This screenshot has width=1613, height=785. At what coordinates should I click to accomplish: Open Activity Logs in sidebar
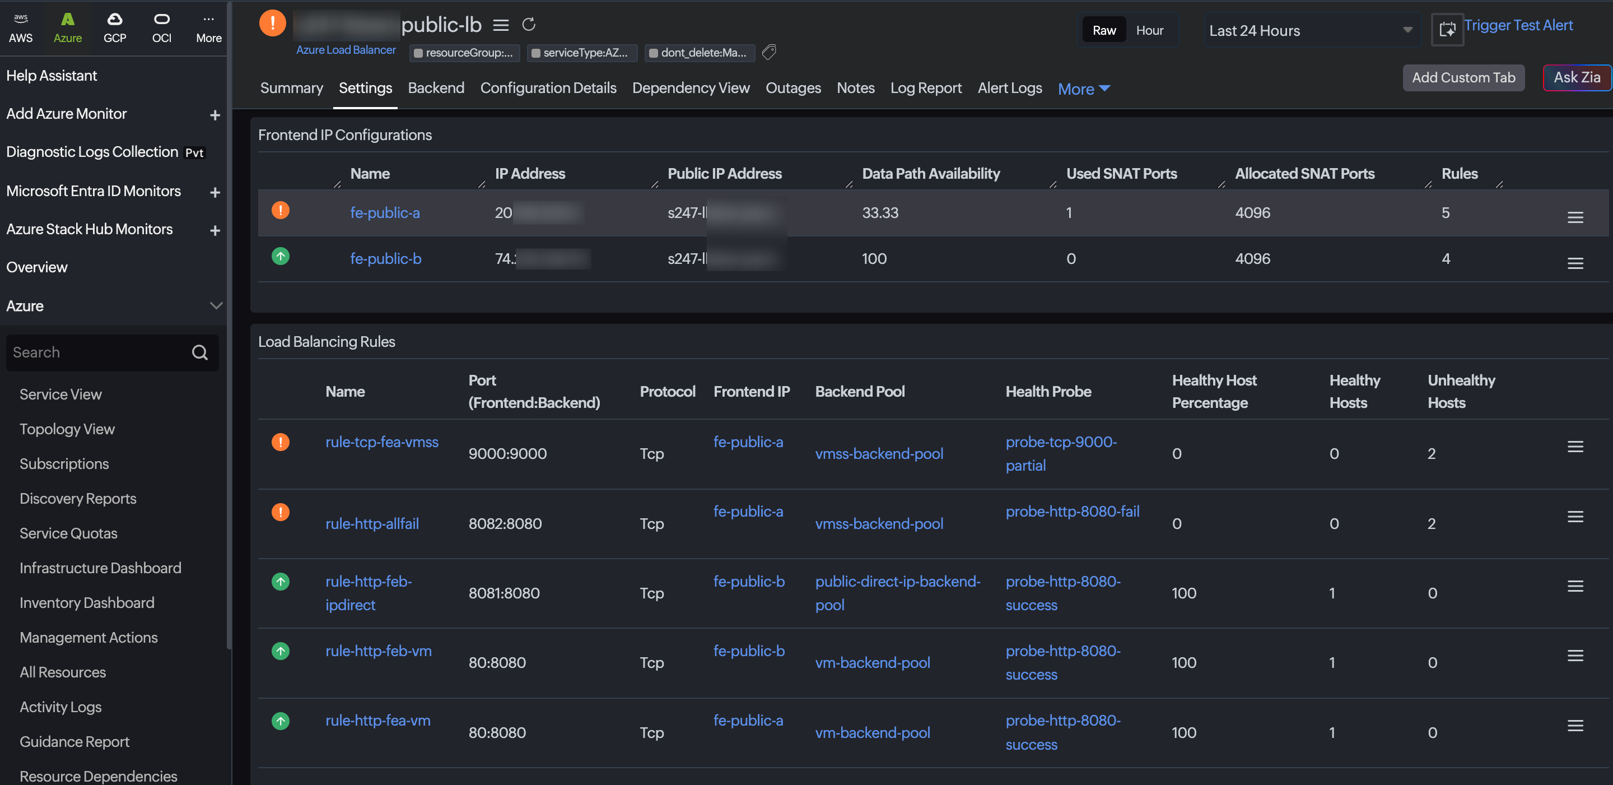tap(60, 707)
